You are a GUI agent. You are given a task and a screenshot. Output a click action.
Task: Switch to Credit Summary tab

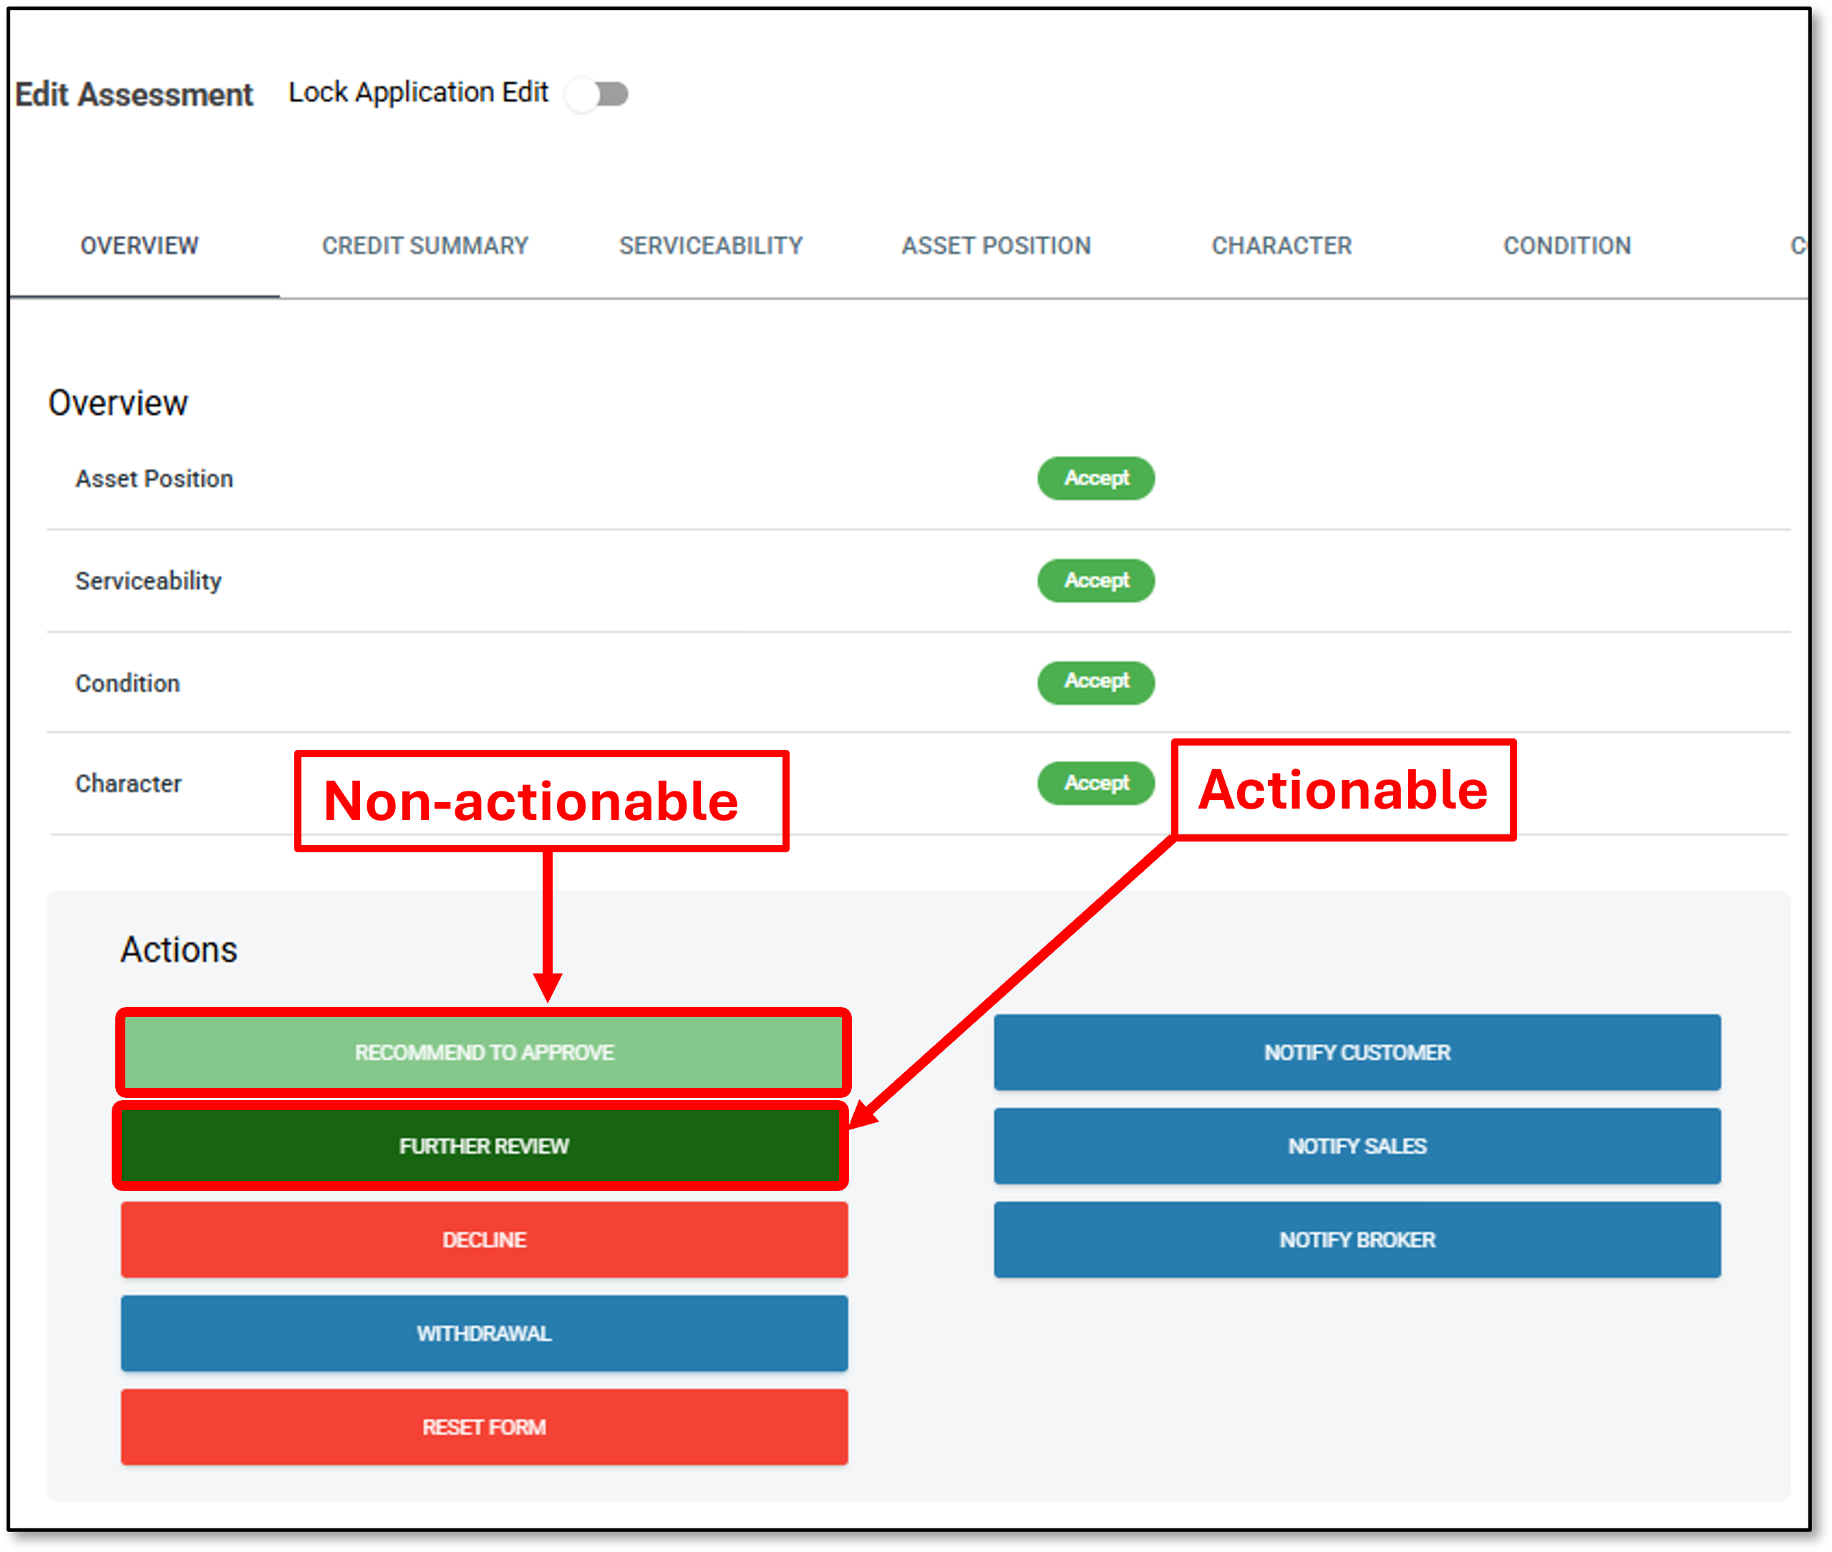coord(425,246)
